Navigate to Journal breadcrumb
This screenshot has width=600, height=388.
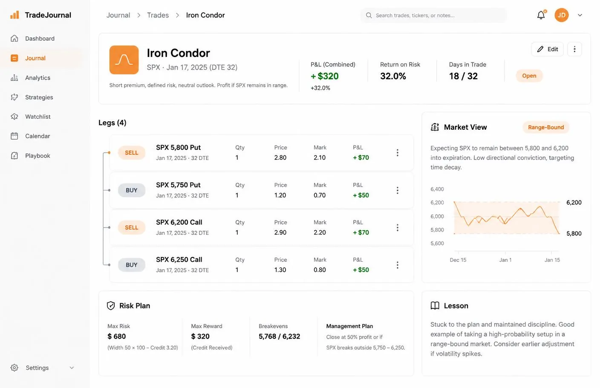pyautogui.click(x=118, y=15)
